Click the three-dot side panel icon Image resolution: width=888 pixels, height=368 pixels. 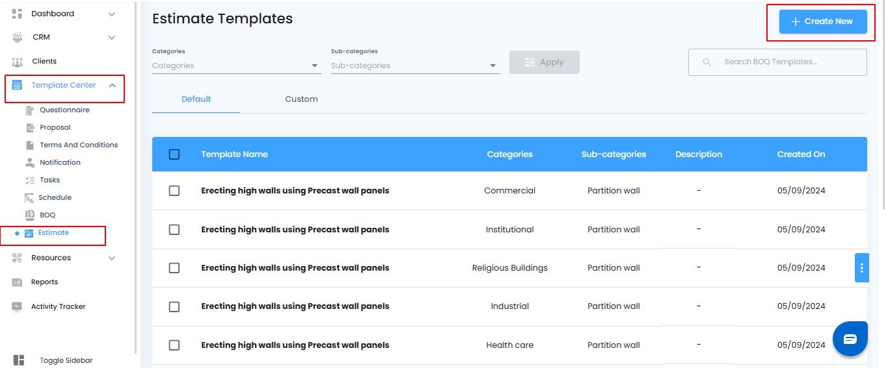coord(861,267)
